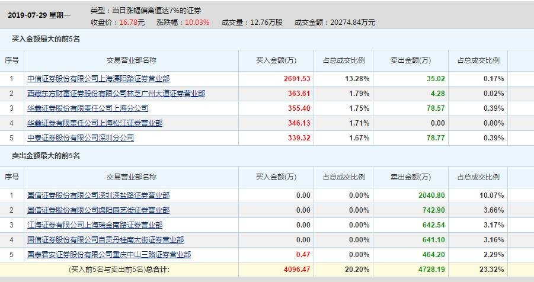Open 中信证券股份有限公司上海溧阳路证券营业部 link
Image resolution: width=534 pixels, height=282 pixels.
(x=98, y=79)
